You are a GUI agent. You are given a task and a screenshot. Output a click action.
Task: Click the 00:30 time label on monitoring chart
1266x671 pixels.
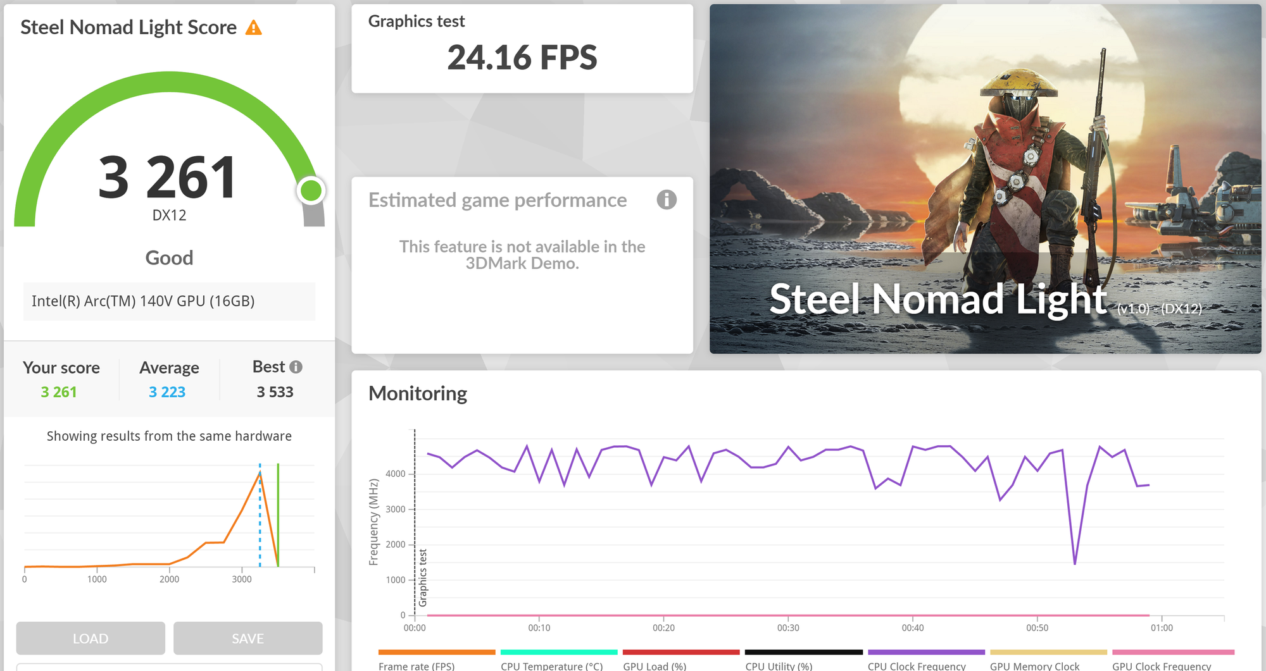[788, 628]
